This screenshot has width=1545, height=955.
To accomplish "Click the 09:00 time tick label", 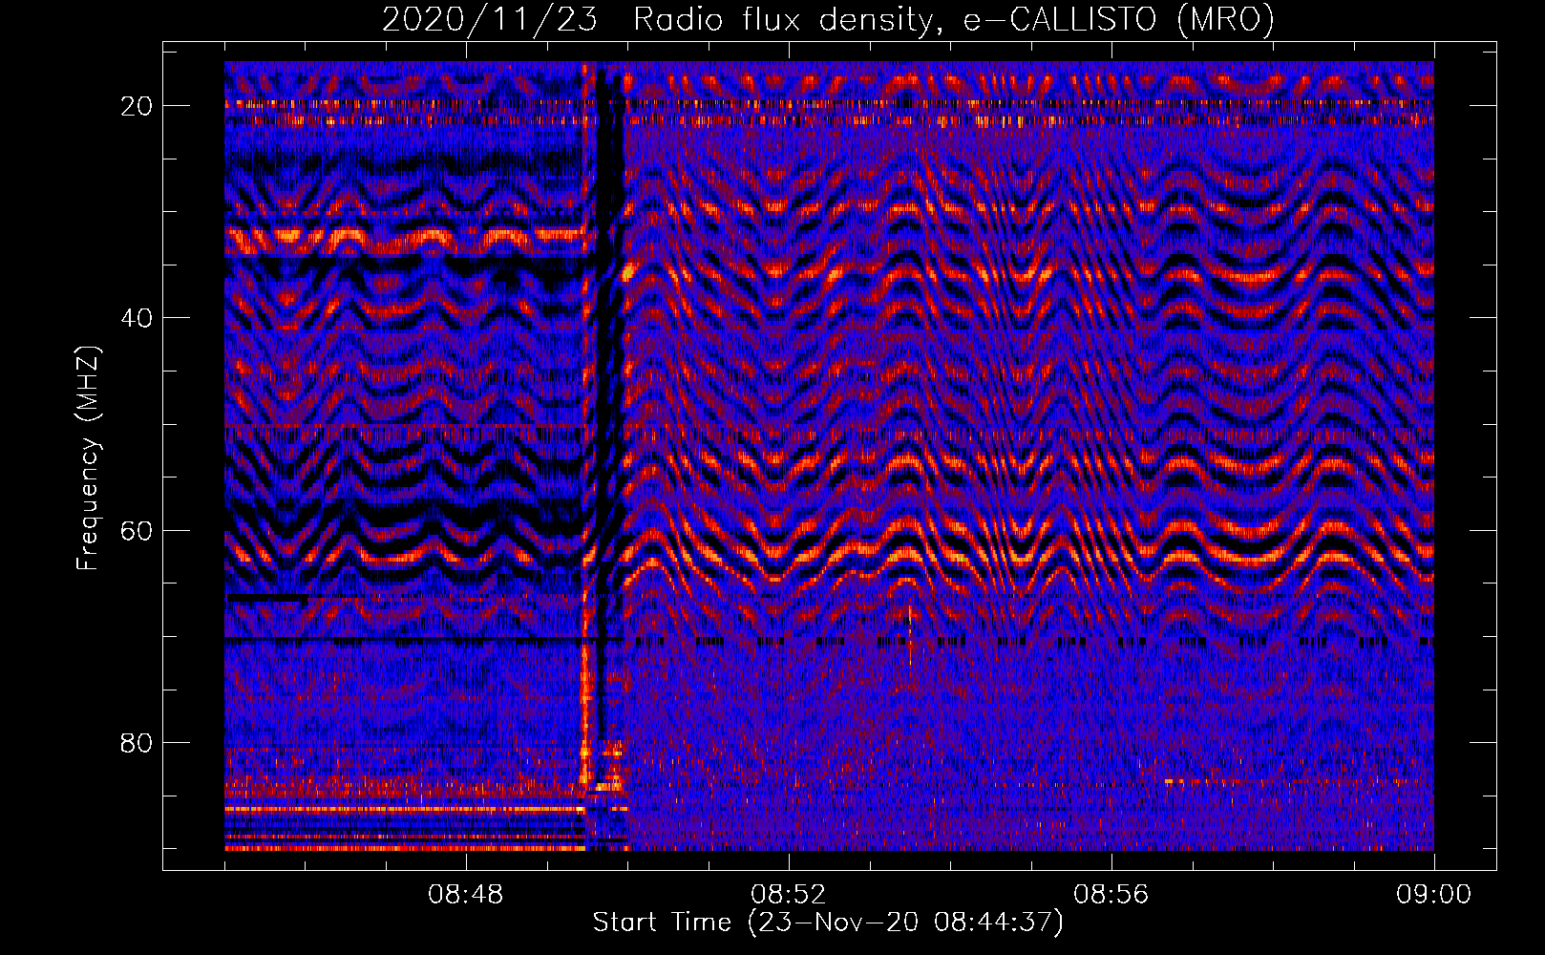I will point(1434,895).
